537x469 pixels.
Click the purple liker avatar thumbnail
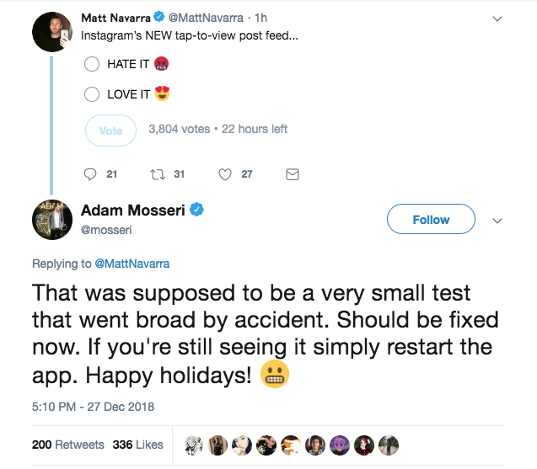pos(340,445)
